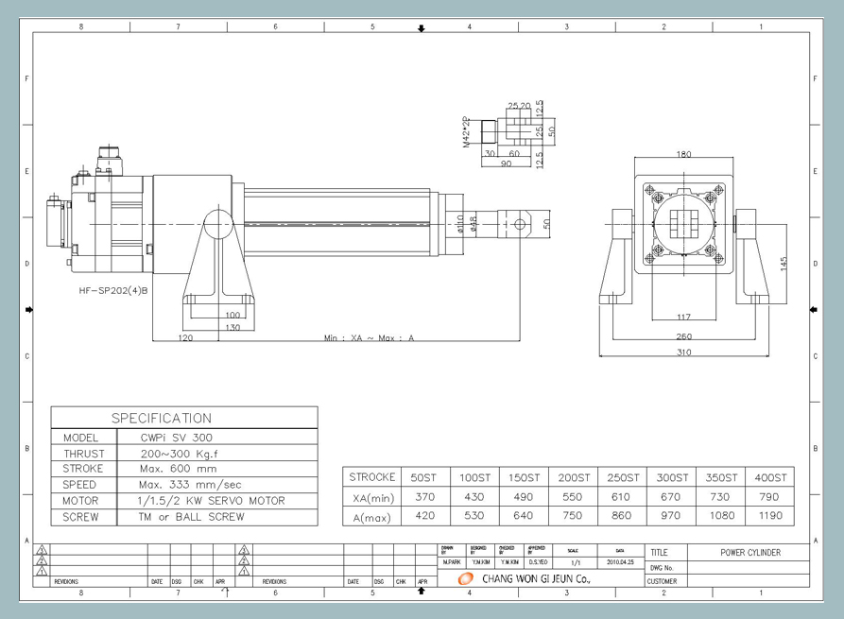Click the XA(min) value 670
The width and height of the screenshot is (844, 619).
coord(671,497)
